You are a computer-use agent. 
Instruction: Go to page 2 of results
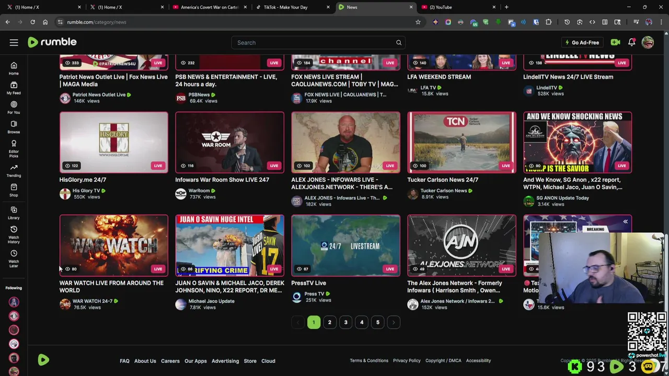coord(329,322)
